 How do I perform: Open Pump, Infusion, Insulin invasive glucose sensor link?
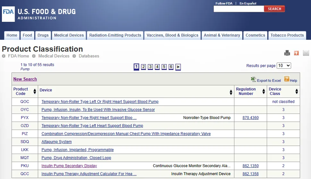click(x=98, y=110)
